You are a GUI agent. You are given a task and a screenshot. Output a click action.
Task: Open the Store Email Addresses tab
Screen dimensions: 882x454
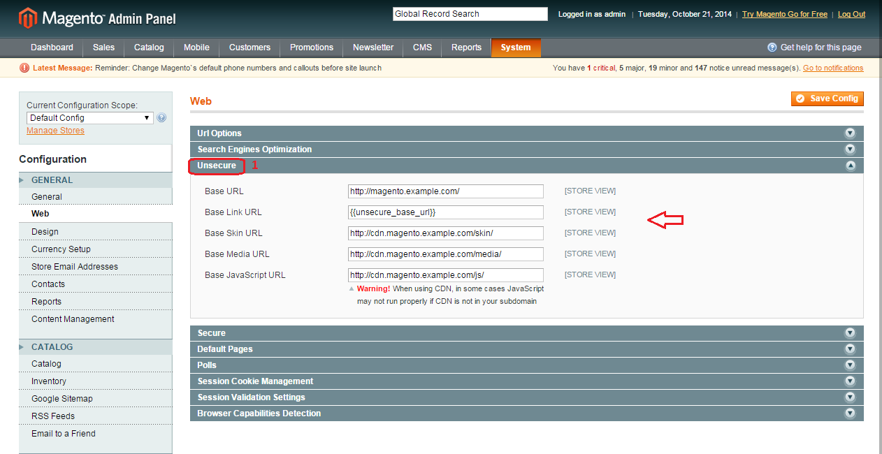95,267
